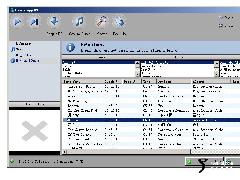Sort by Time column header

click(x=149, y=82)
